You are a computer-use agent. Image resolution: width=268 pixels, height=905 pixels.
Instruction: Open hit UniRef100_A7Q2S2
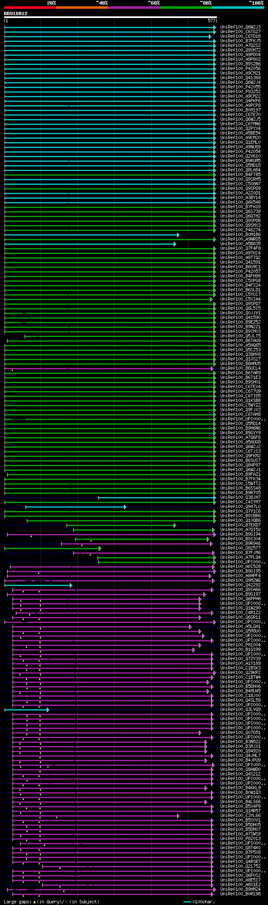tap(240, 45)
